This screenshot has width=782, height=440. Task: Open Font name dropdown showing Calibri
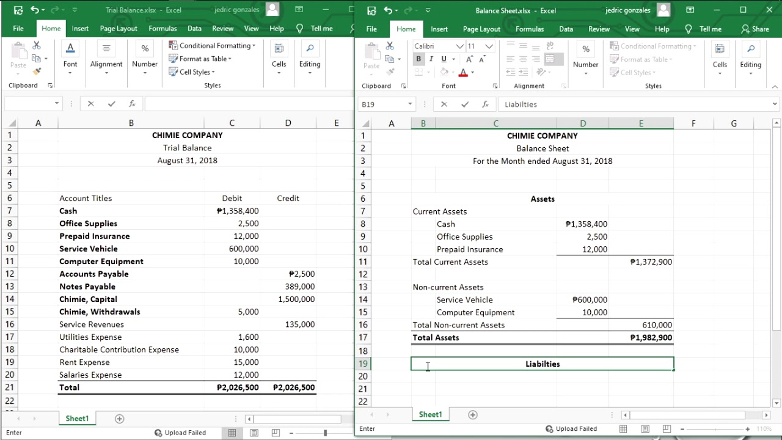click(x=460, y=46)
